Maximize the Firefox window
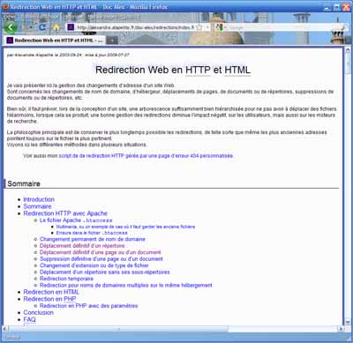The image size is (353, 343). click(x=337, y=7)
